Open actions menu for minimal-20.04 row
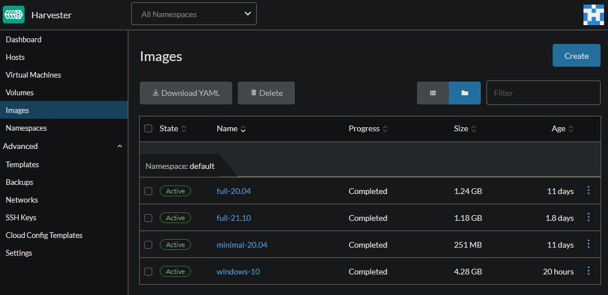 (x=588, y=244)
